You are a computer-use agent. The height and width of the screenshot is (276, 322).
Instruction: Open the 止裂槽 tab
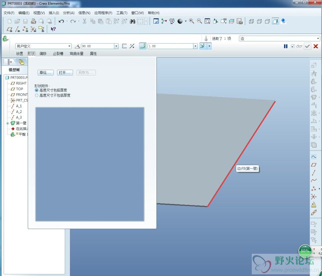click(58, 54)
